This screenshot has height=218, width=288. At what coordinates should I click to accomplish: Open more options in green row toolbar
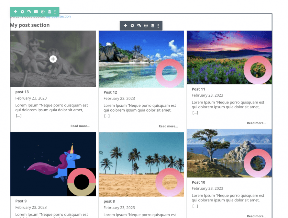pos(55,12)
